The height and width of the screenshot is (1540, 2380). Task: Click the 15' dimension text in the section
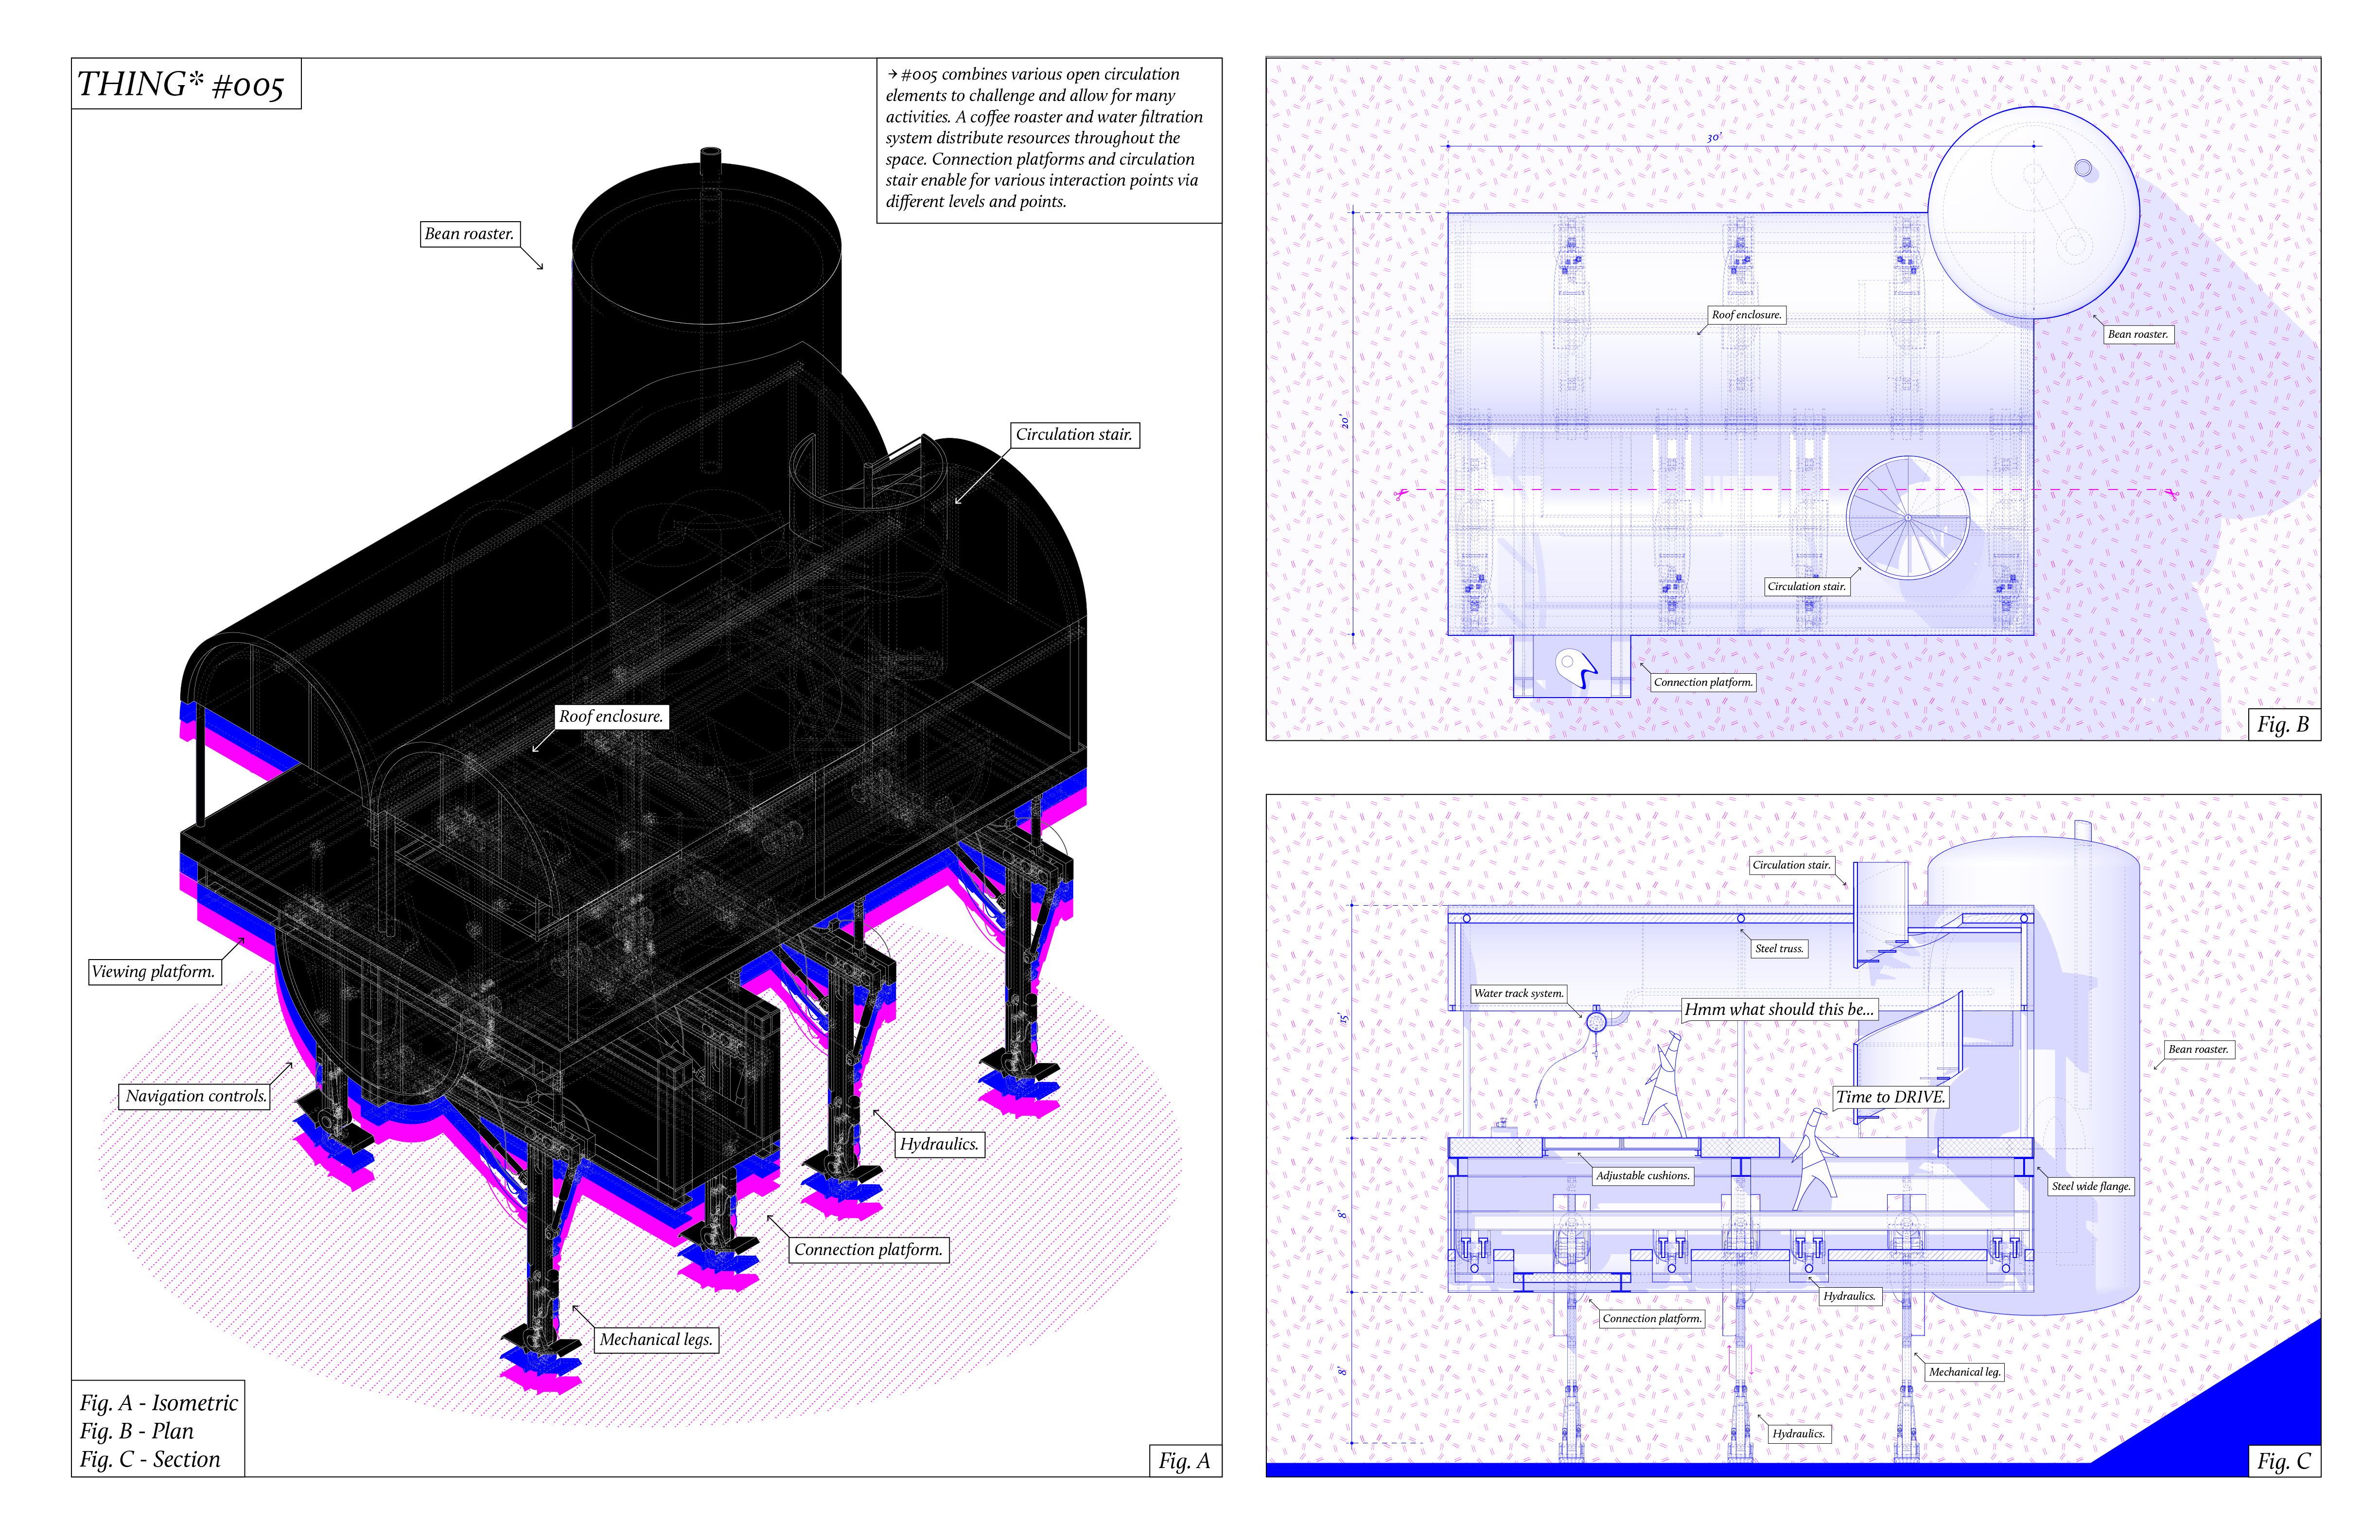pyautogui.click(x=1345, y=1019)
